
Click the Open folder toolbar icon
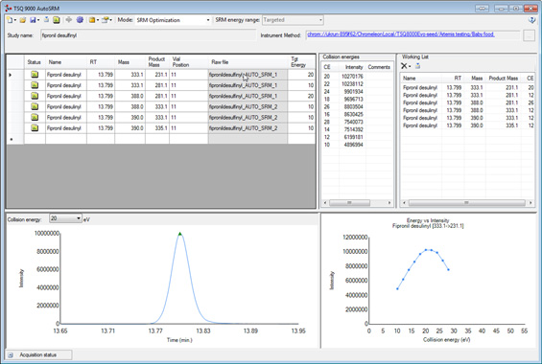[x=23, y=20]
